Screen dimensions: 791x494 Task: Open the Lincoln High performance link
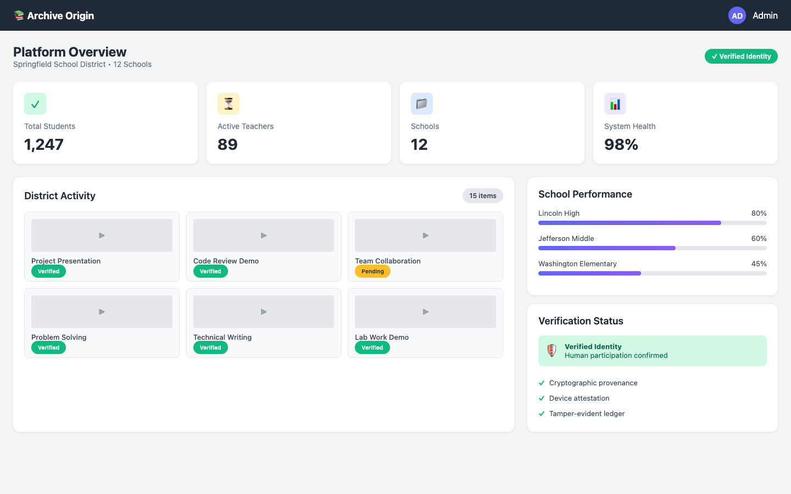(x=559, y=213)
